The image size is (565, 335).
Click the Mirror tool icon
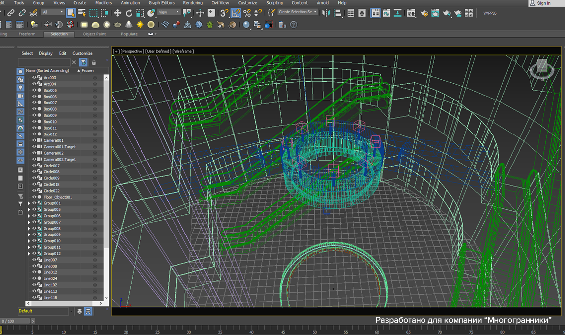click(326, 13)
